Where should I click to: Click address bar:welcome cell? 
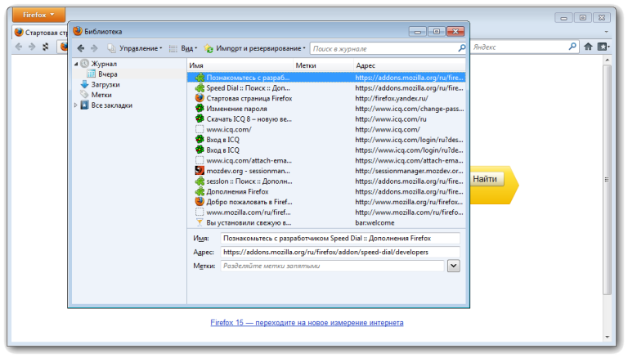(375, 222)
